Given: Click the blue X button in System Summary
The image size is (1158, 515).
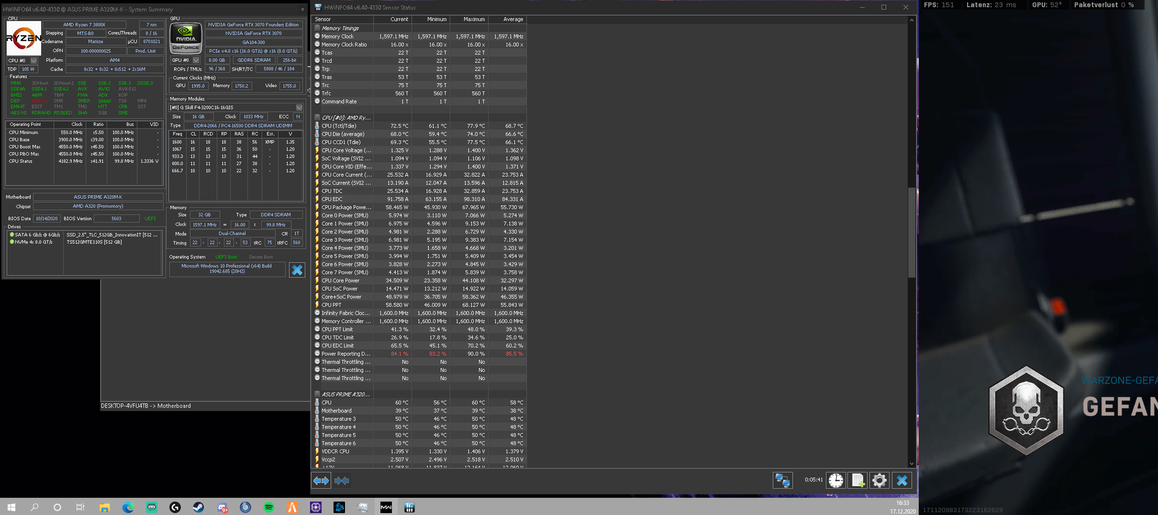Looking at the screenshot, I should (297, 270).
